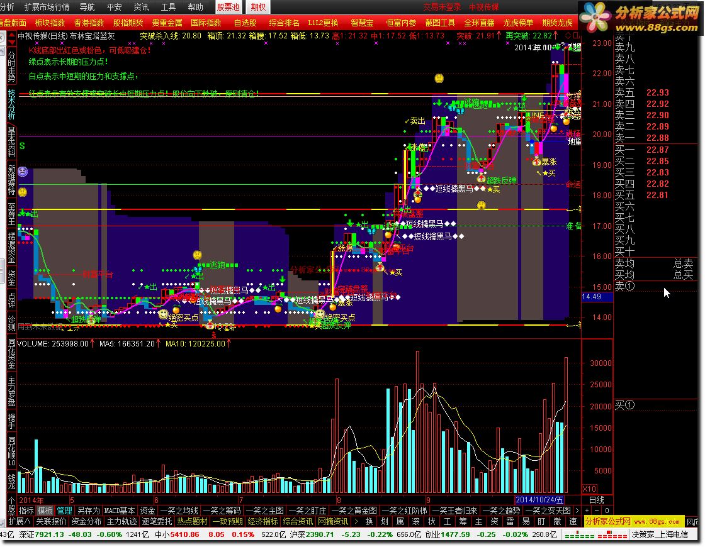The height and width of the screenshot is (547, 705).
Task: Apply the MACD基本 template
Action: (x=120, y=511)
